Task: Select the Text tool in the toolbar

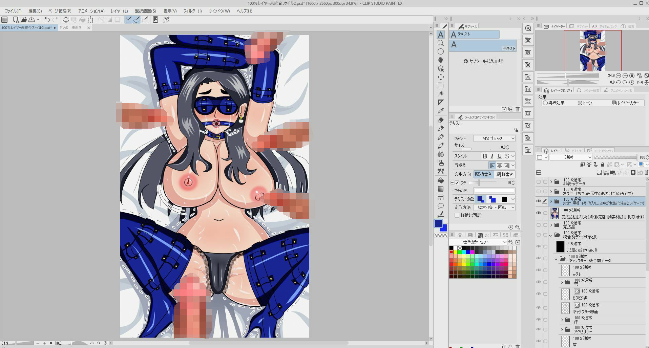Action: click(440, 35)
